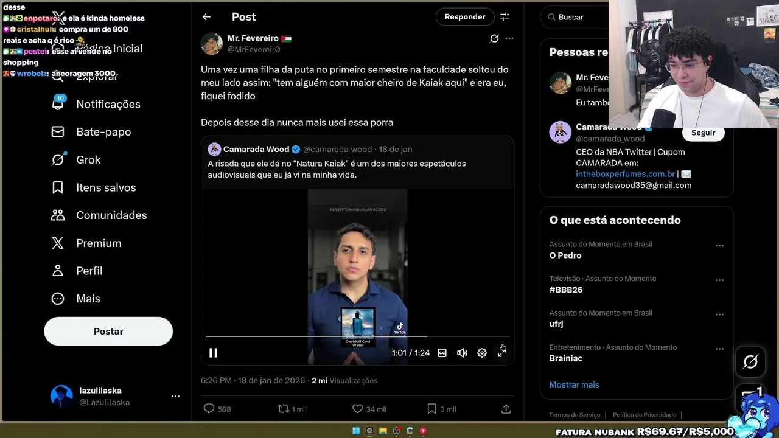Open more options on Mr. Fevereiro's post
The width and height of the screenshot is (779, 438).
tap(509, 38)
